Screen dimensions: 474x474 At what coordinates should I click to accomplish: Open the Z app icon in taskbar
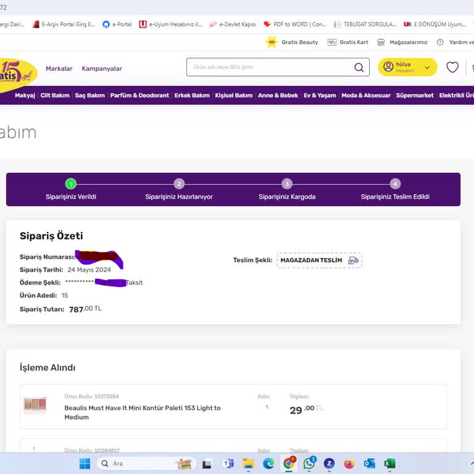point(329,464)
